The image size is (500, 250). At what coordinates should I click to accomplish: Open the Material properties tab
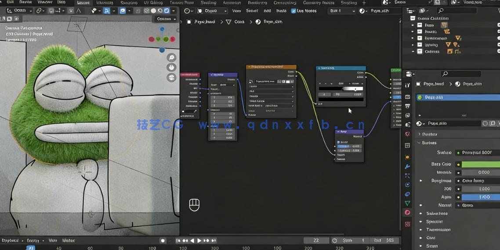408,212
